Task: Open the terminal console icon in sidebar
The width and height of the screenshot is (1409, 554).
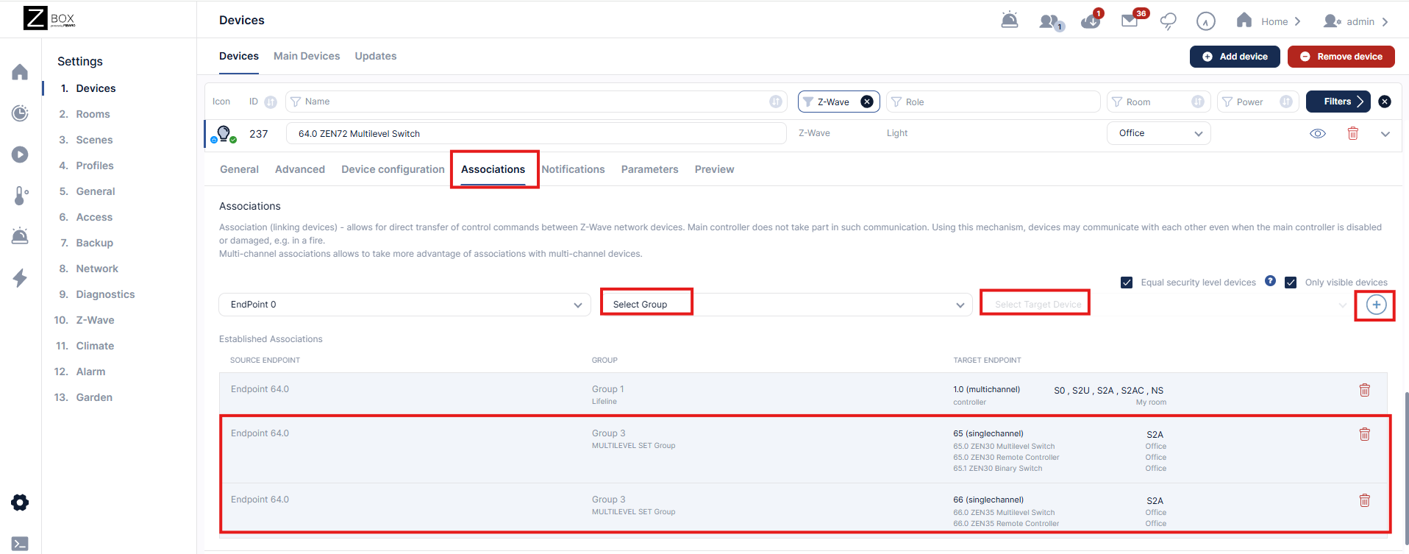Action: [20, 544]
